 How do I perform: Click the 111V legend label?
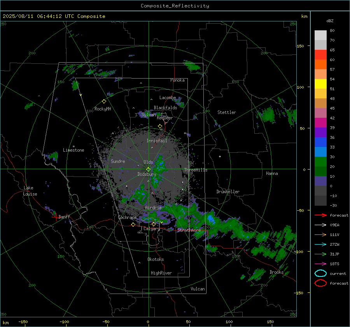coord(334,234)
